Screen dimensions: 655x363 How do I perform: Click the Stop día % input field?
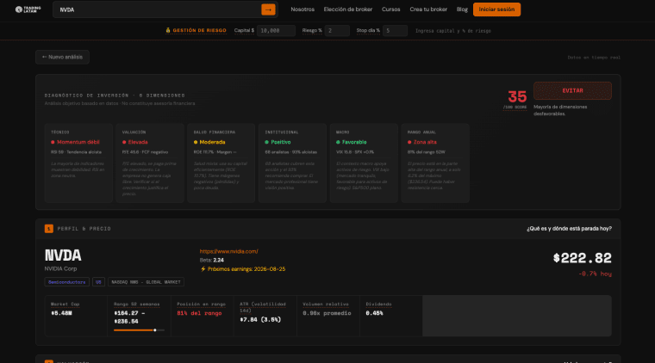pyautogui.click(x=395, y=30)
